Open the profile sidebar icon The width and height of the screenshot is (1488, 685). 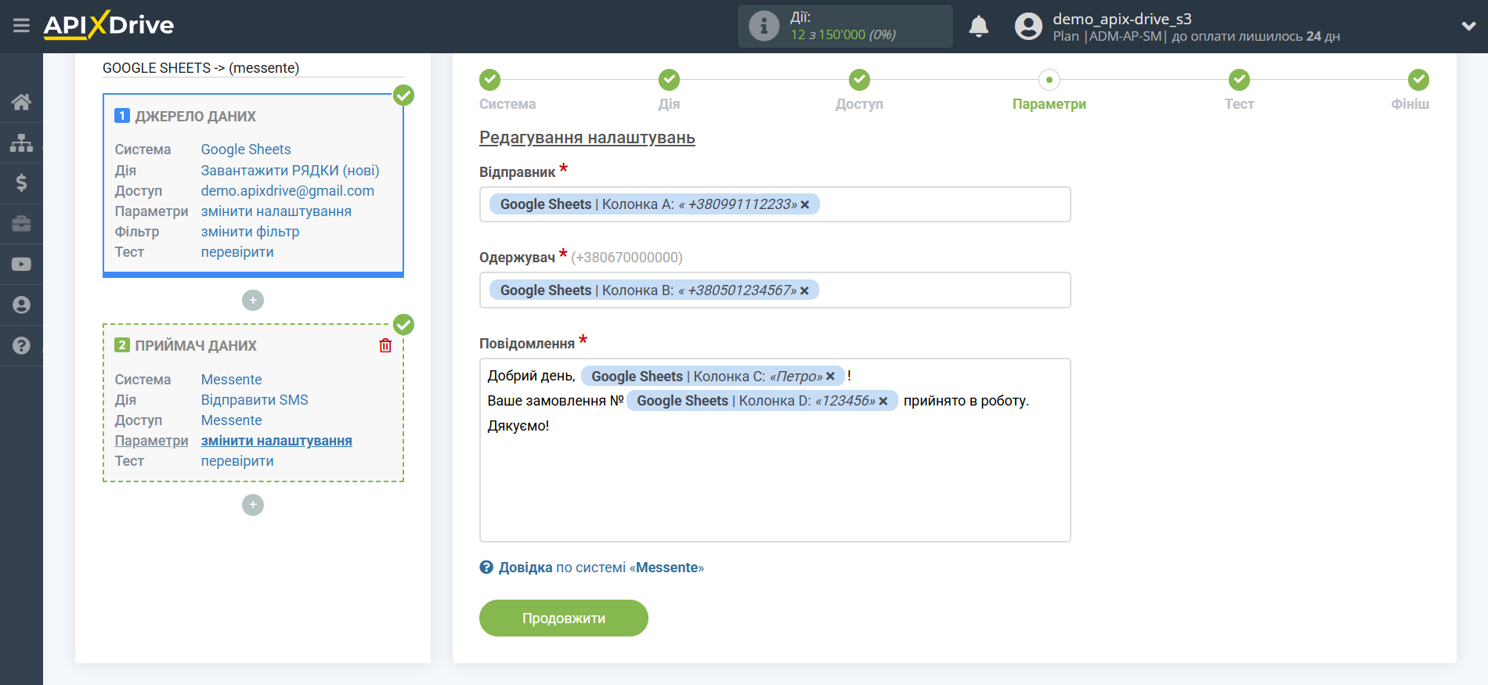(x=21, y=305)
